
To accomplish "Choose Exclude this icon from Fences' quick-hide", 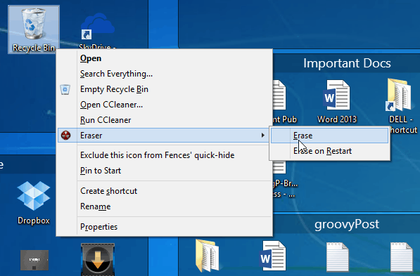I will coord(165,155).
